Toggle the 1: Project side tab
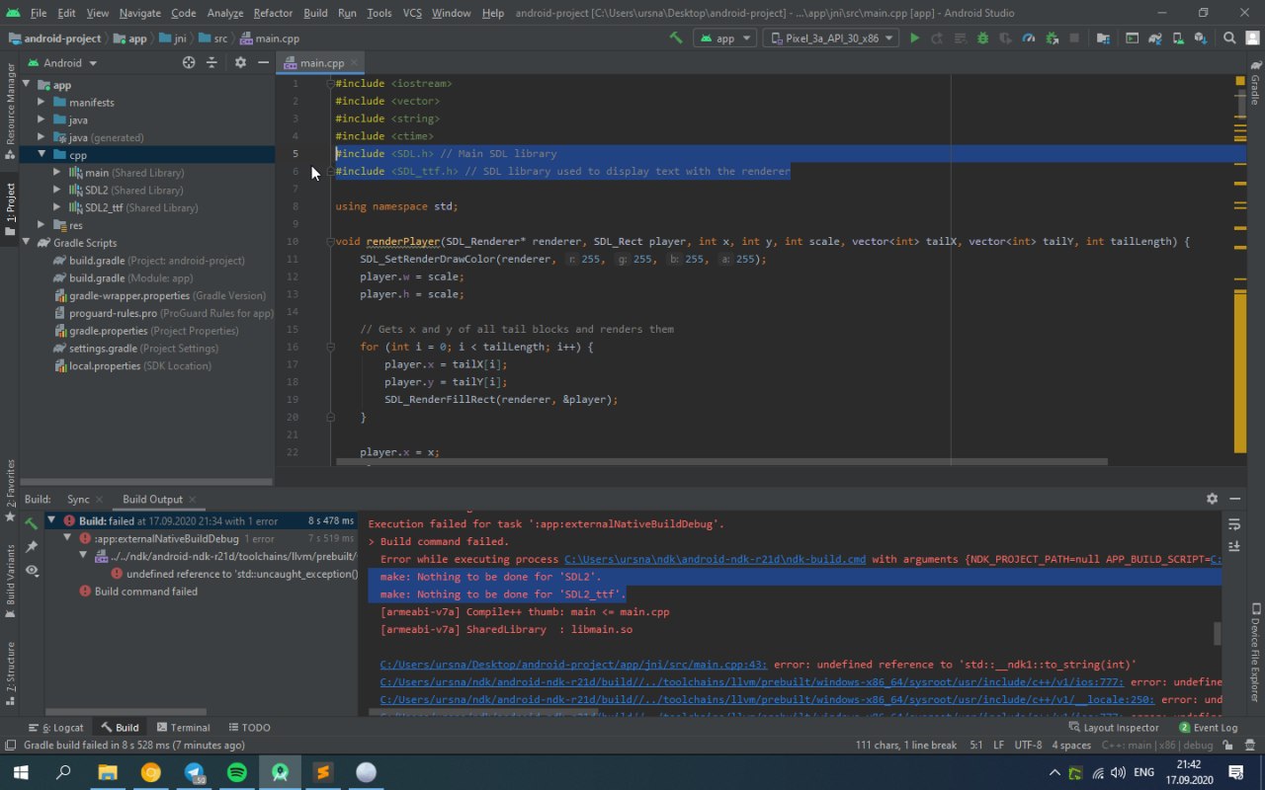Screen dimensions: 1265x790 (x=10, y=209)
